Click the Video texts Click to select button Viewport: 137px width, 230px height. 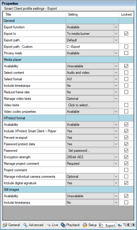coord(92,105)
